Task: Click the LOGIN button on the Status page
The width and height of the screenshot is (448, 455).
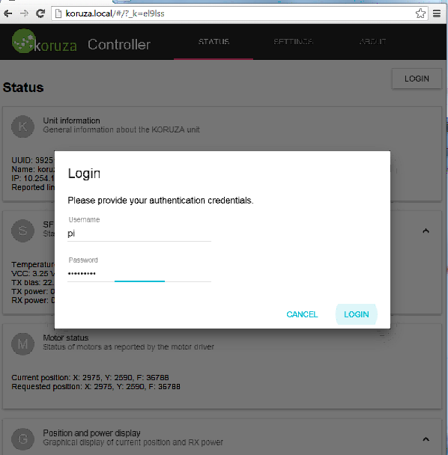Action: pos(417,79)
